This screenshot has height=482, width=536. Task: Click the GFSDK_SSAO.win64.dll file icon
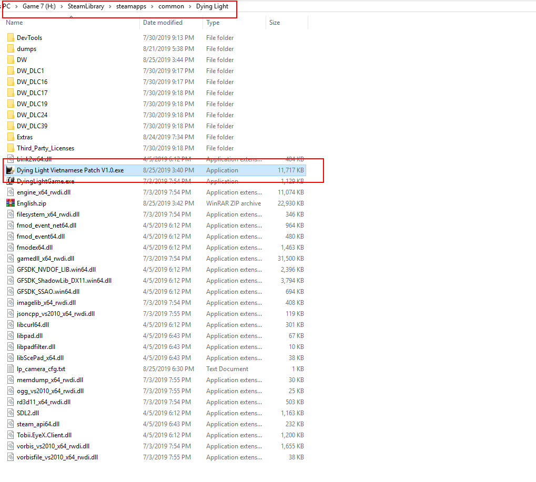pyautogui.click(x=11, y=292)
